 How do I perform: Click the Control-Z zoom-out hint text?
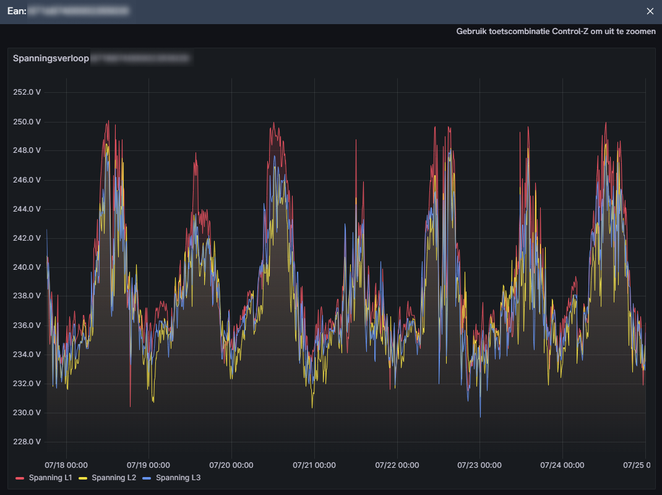click(556, 32)
